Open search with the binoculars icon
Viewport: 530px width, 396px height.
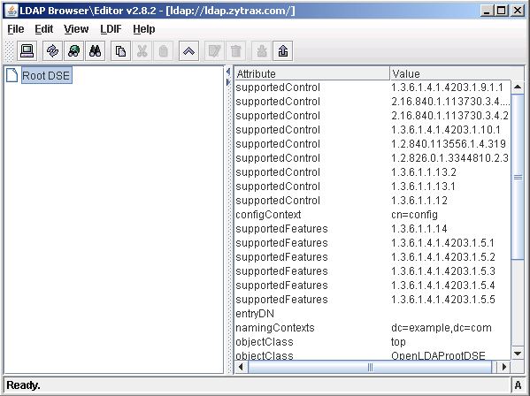(95, 51)
